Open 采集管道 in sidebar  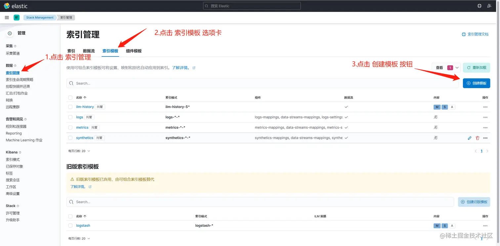(x=13, y=53)
